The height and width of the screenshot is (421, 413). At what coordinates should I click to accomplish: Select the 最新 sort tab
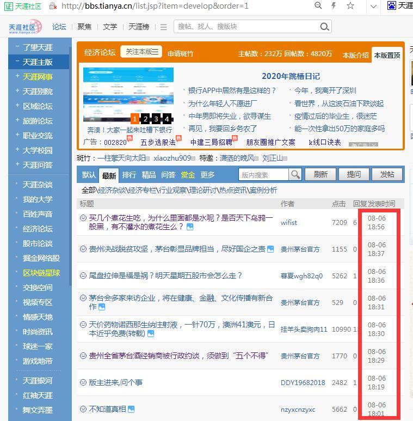[x=109, y=175]
